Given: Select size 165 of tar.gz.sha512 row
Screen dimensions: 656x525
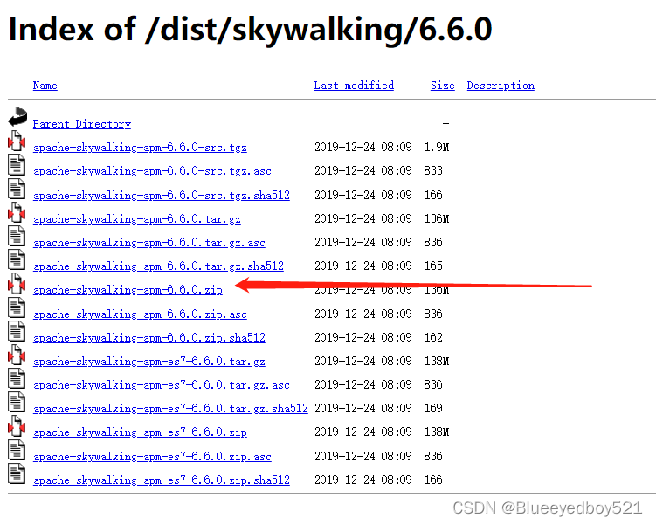Looking at the screenshot, I should [433, 266].
